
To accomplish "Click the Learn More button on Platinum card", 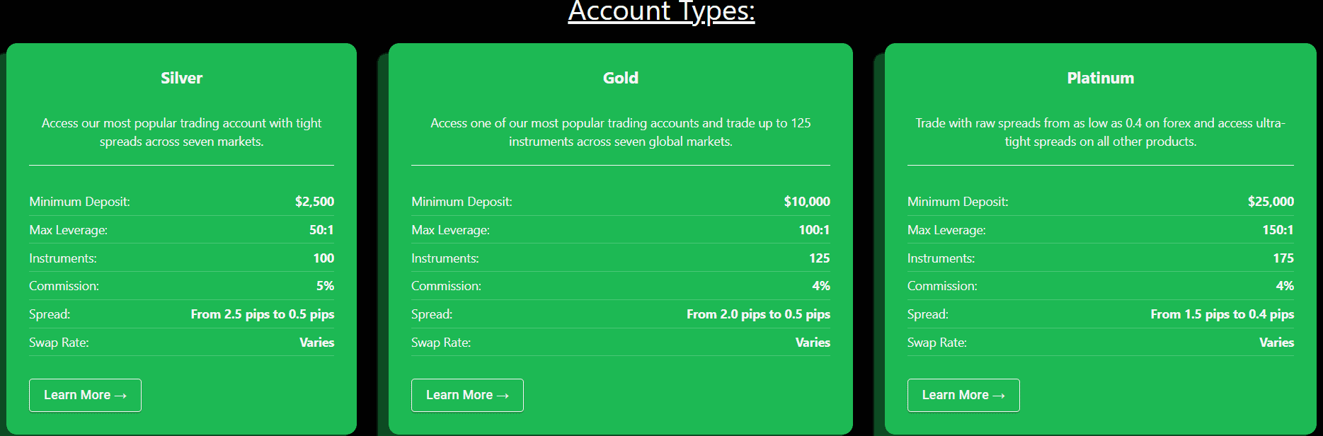I will (x=963, y=395).
